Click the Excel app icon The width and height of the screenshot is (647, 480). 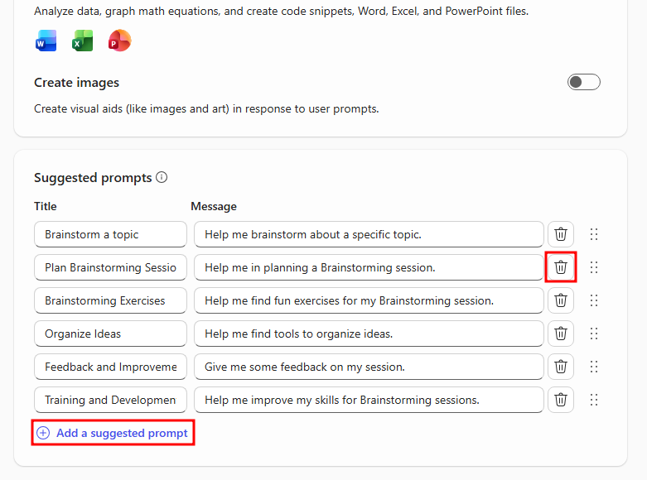point(83,41)
